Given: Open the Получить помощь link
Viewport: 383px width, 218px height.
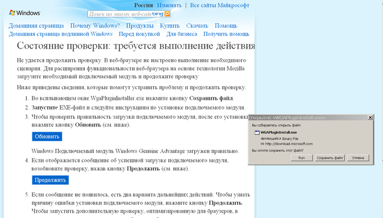Looking at the screenshot, I should pyautogui.click(x=226, y=34).
